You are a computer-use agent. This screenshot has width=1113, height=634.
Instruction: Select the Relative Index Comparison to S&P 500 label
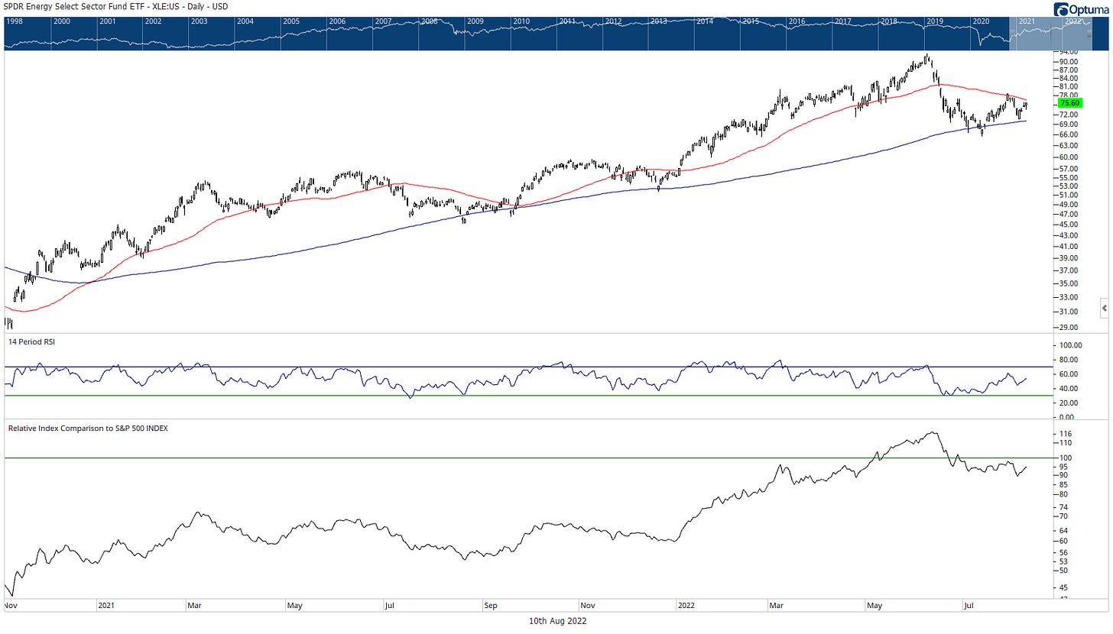(x=88, y=429)
